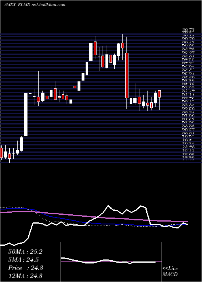Click the 30.73 price axis label

click(189, 31)
